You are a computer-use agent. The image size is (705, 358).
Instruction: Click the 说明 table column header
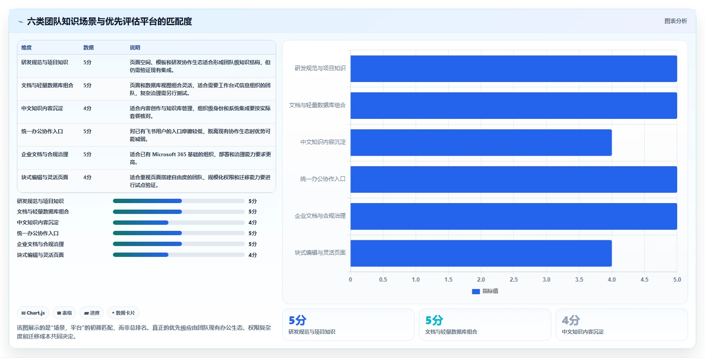point(135,48)
